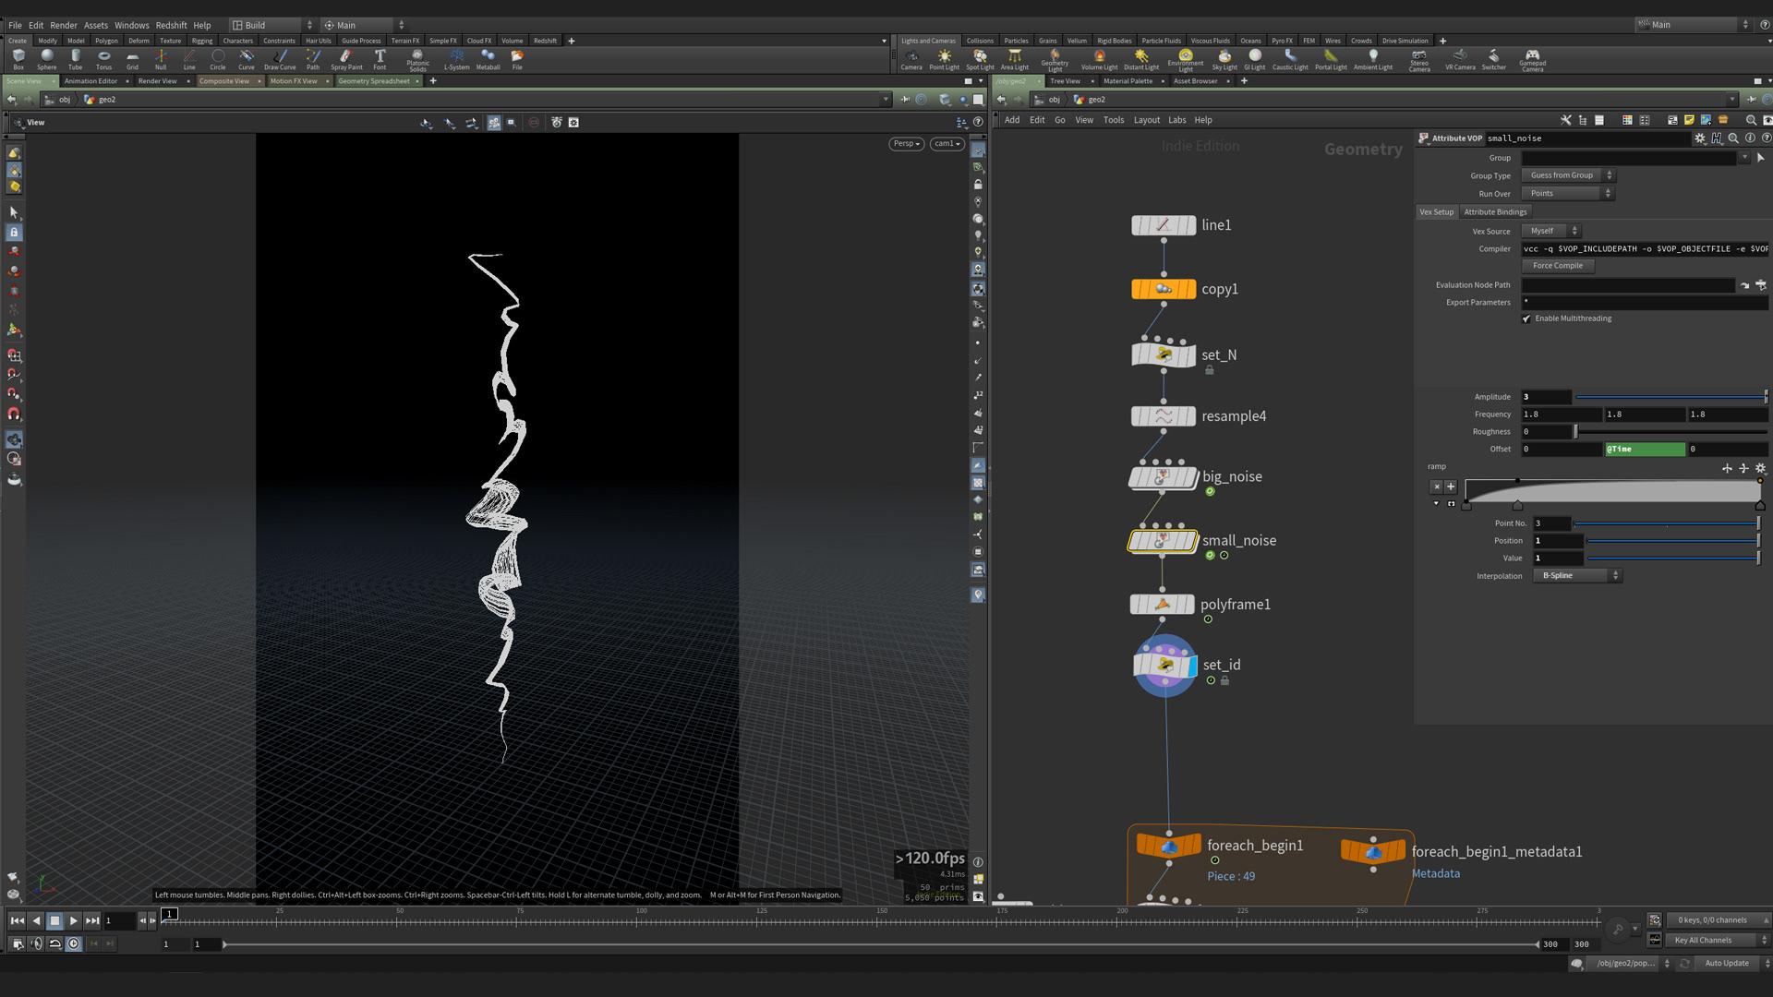Viewport: 1773px width, 997px height.
Task: Stop timeline playback
Action: tap(54, 920)
